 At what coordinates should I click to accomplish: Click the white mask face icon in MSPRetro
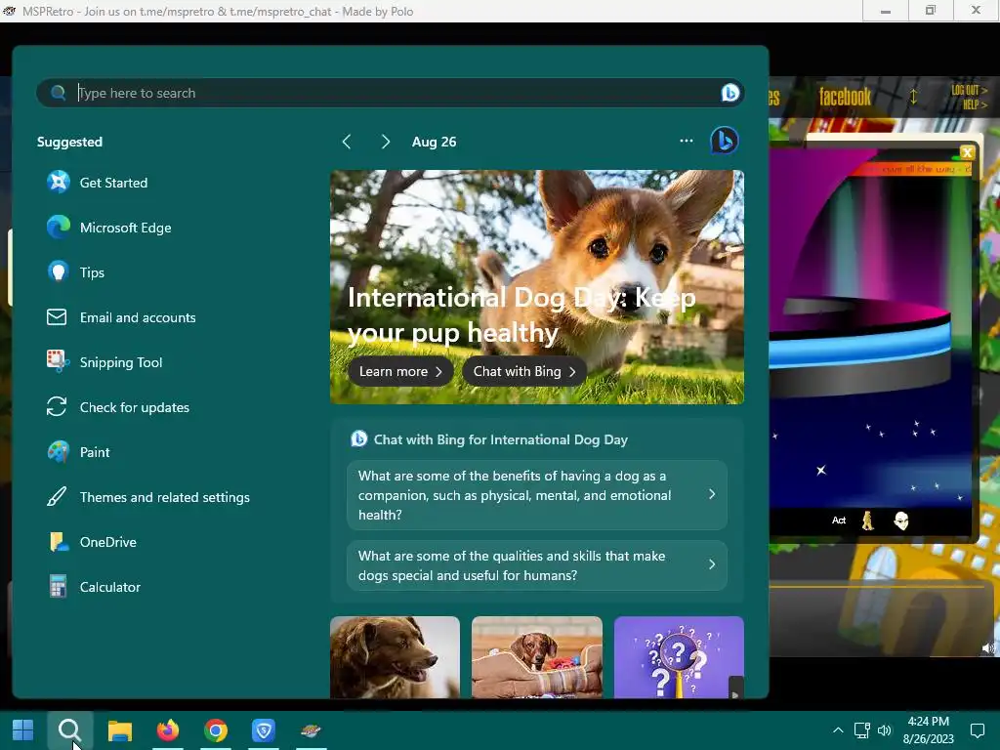[x=901, y=521]
